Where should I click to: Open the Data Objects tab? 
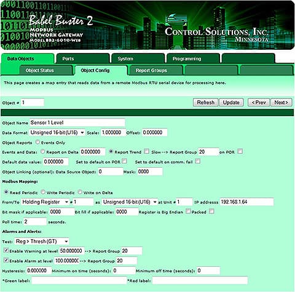click(x=28, y=59)
